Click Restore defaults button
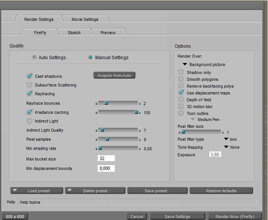Screen dimensions: 268x220 pos(221,191)
